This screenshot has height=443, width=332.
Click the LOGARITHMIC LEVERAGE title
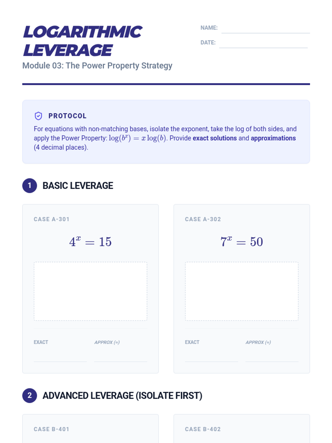pos(83,41)
